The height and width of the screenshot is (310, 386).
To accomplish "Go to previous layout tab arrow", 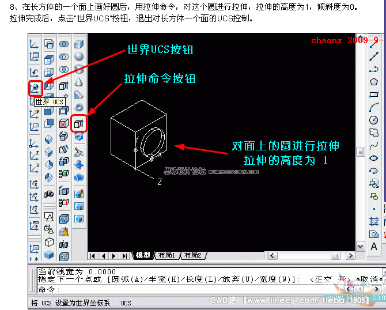I will (103, 256).
